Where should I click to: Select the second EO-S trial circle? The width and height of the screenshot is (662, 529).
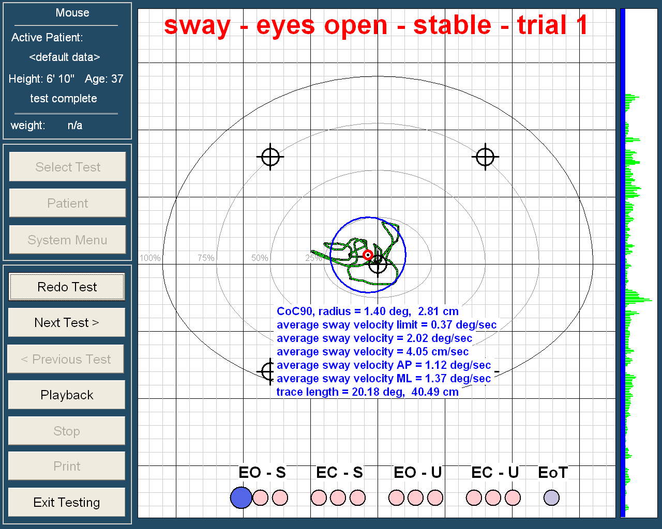click(x=261, y=497)
